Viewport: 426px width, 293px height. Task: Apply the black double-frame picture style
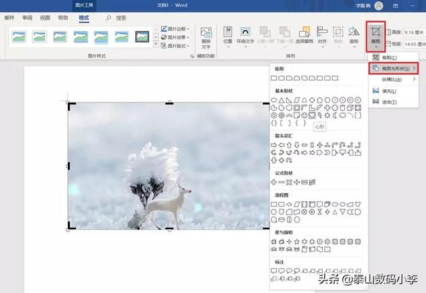click(x=142, y=37)
